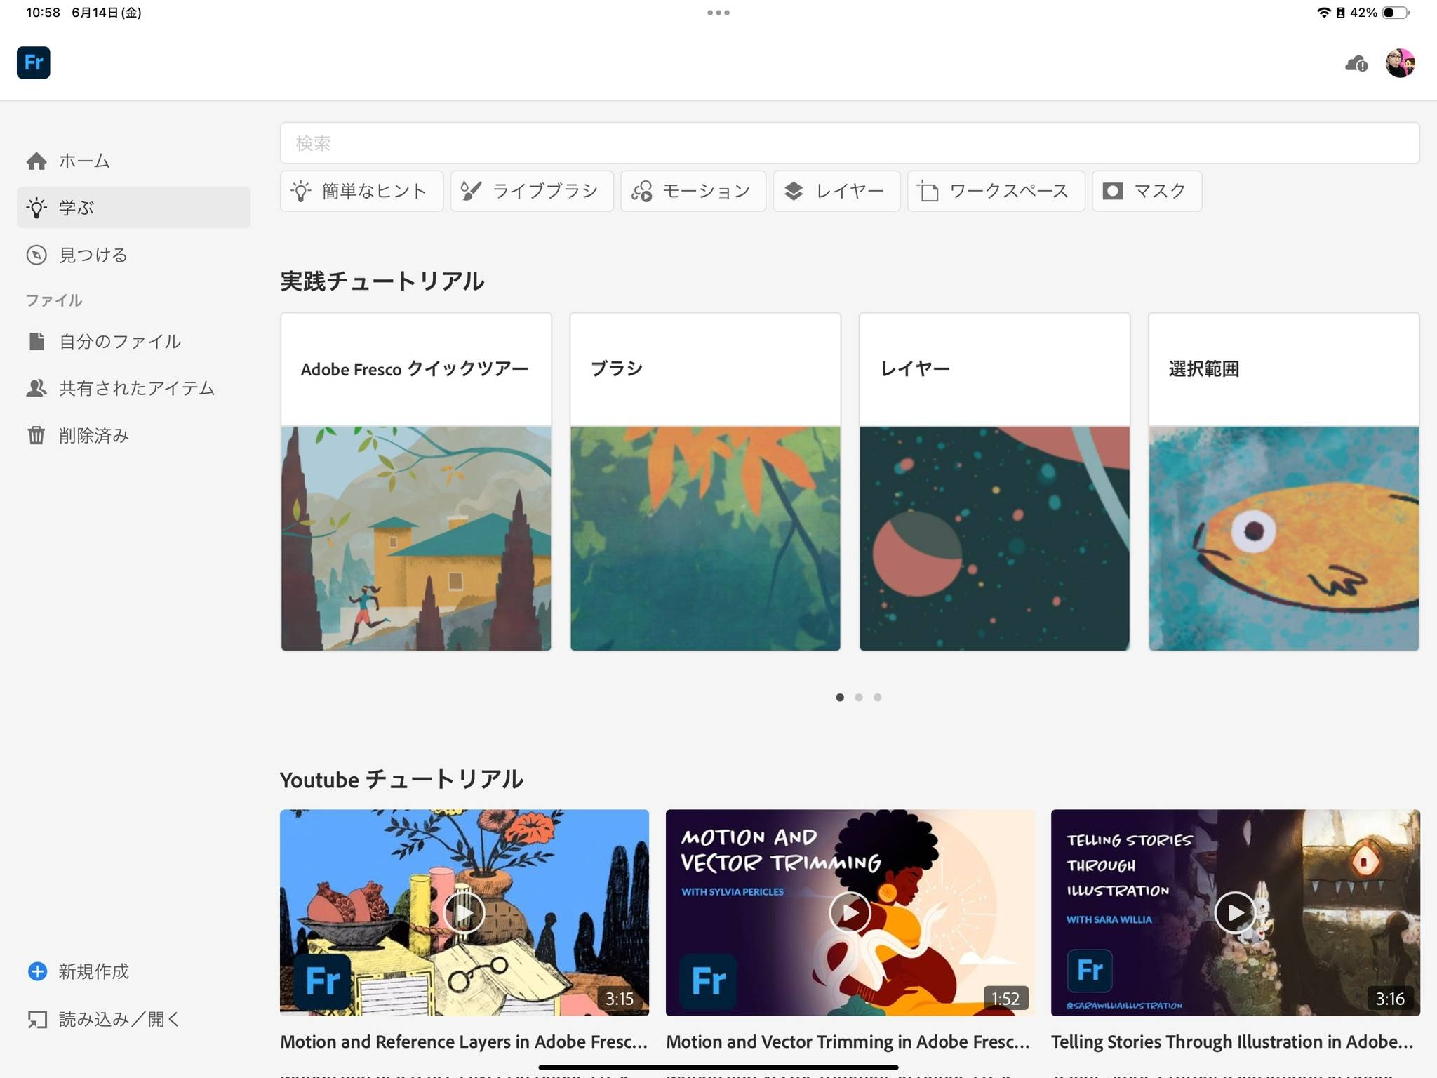Filter by ライブブラシ

[x=532, y=191]
